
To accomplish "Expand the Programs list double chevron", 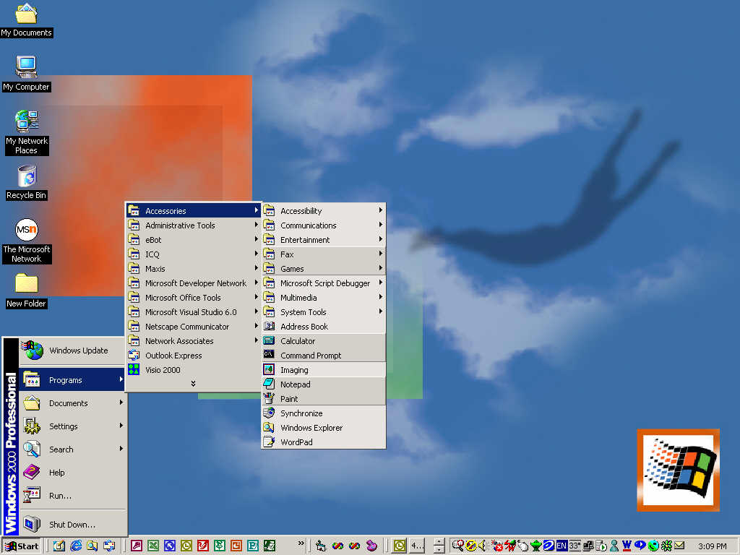I will (193, 384).
